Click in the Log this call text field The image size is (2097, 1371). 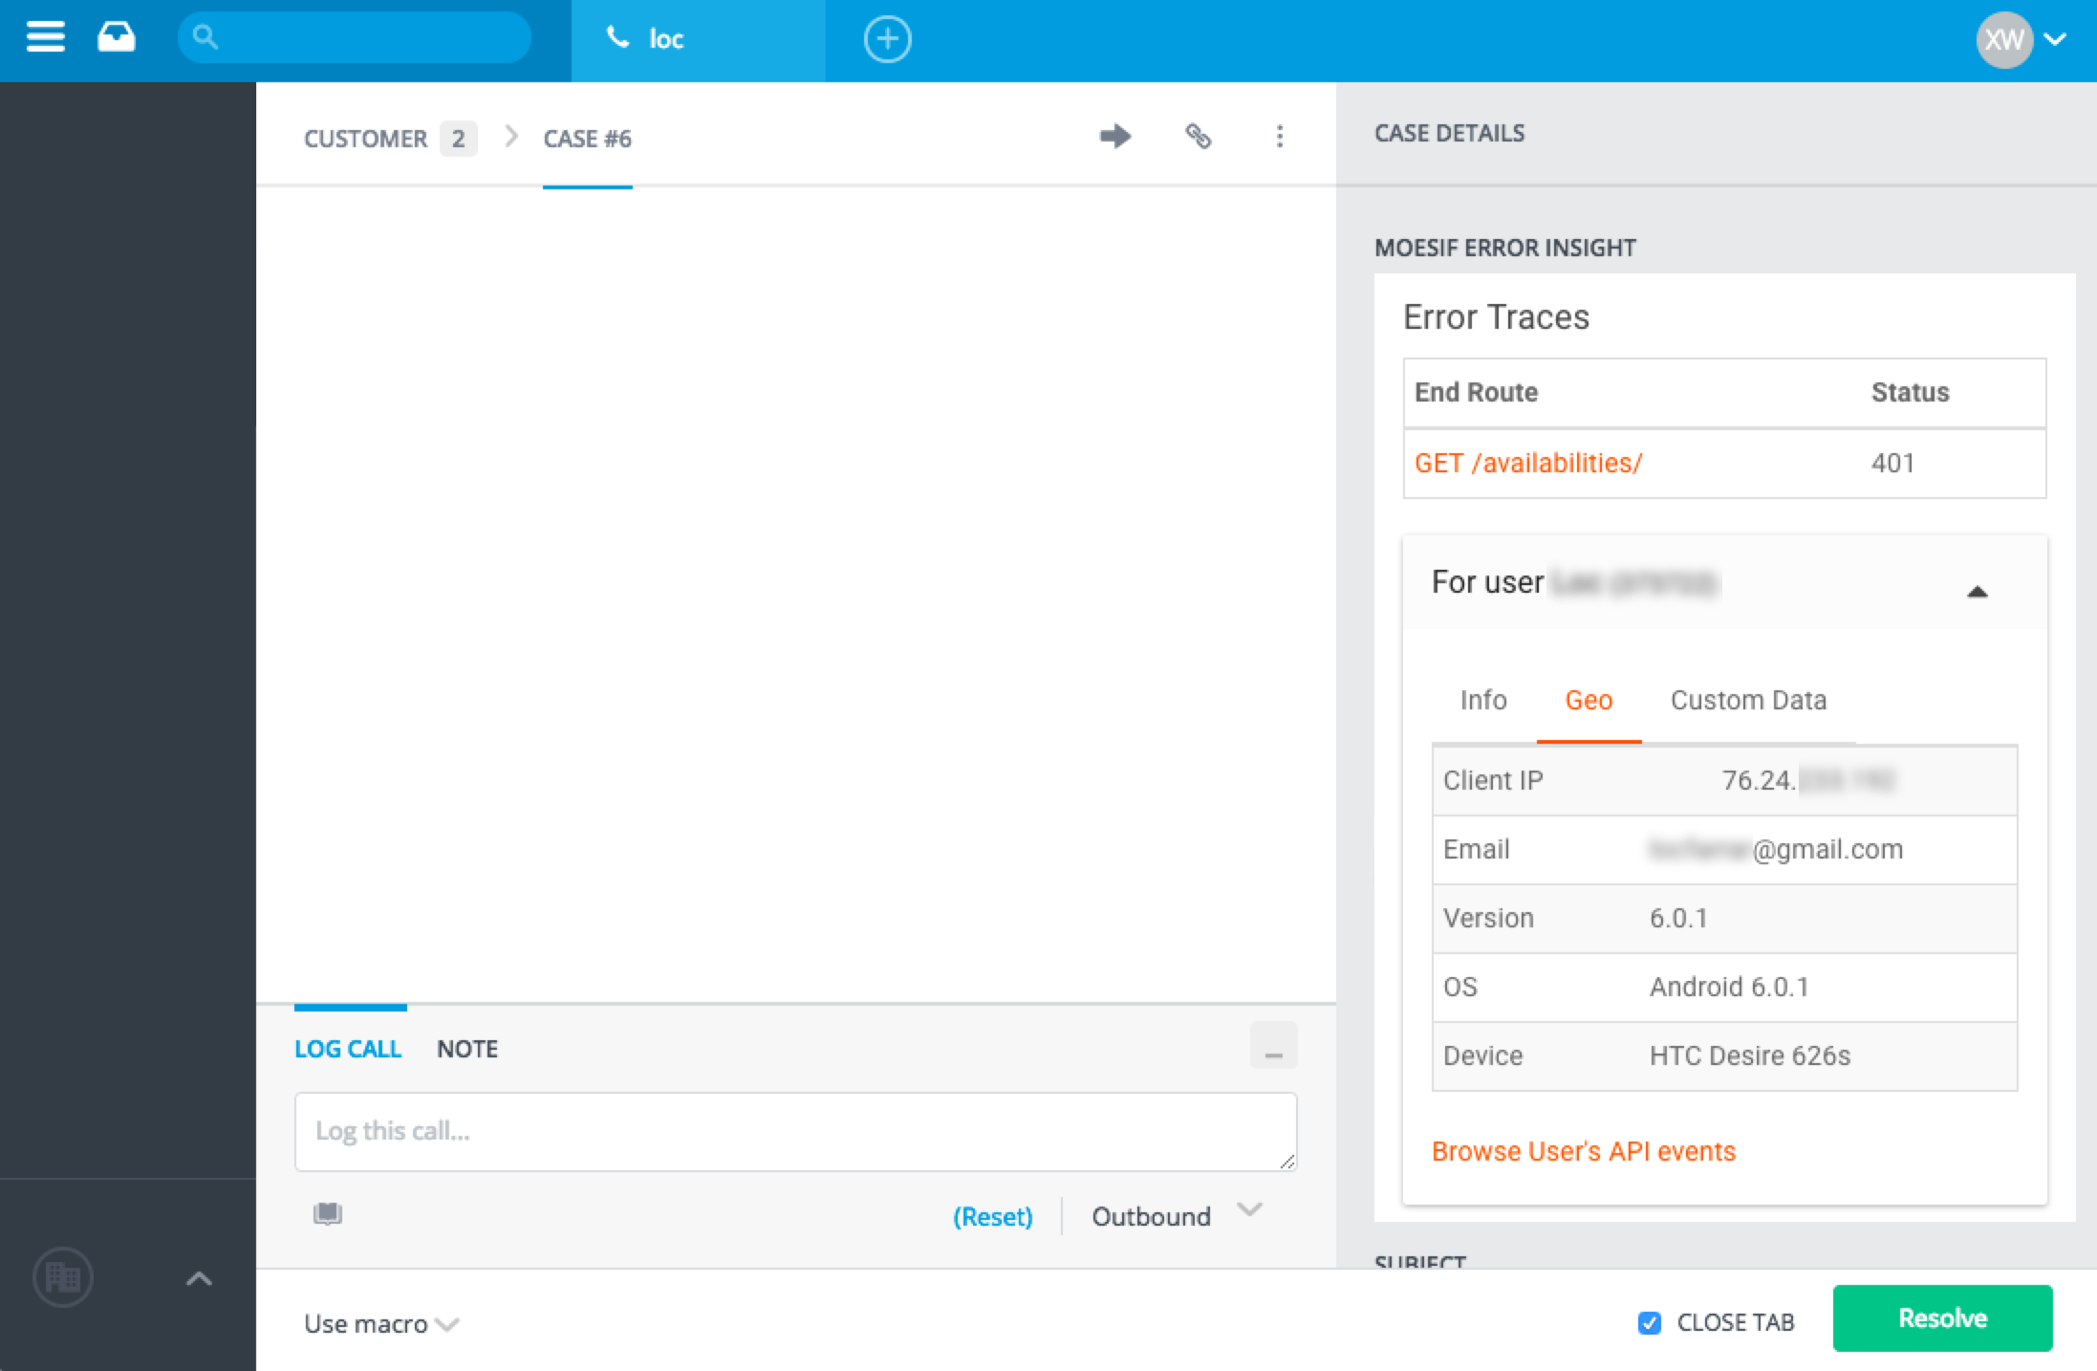coord(795,1131)
